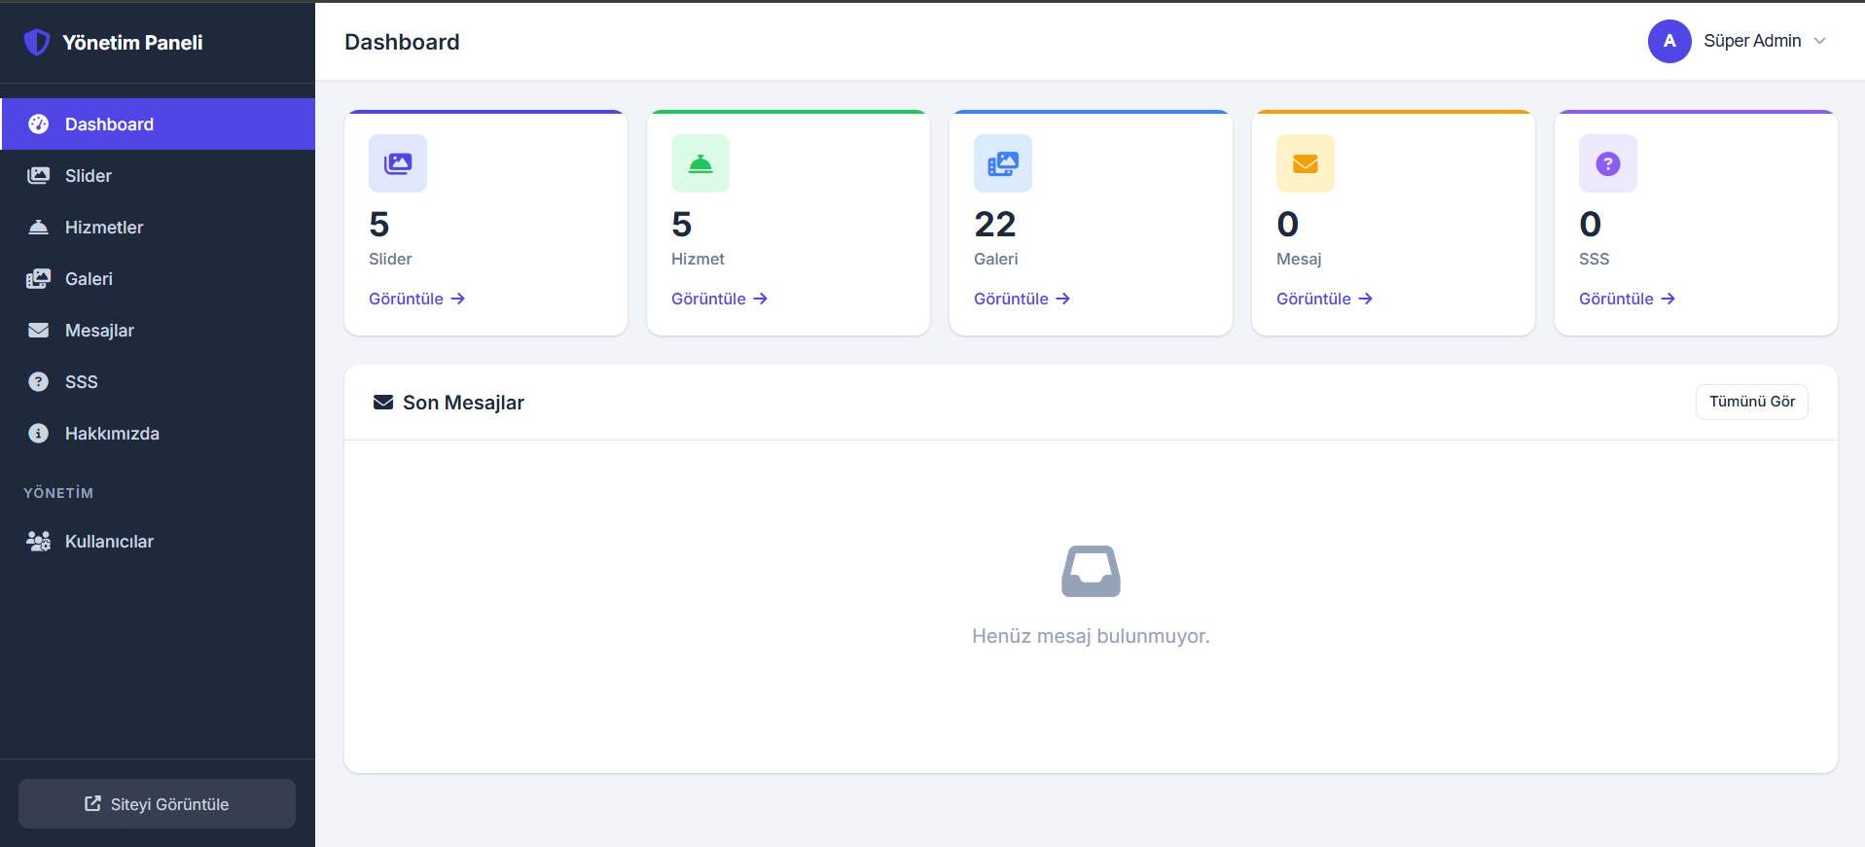1865x847 pixels.
Task: Open Kullanıcılar under Yönetim
Action: pos(158,542)
